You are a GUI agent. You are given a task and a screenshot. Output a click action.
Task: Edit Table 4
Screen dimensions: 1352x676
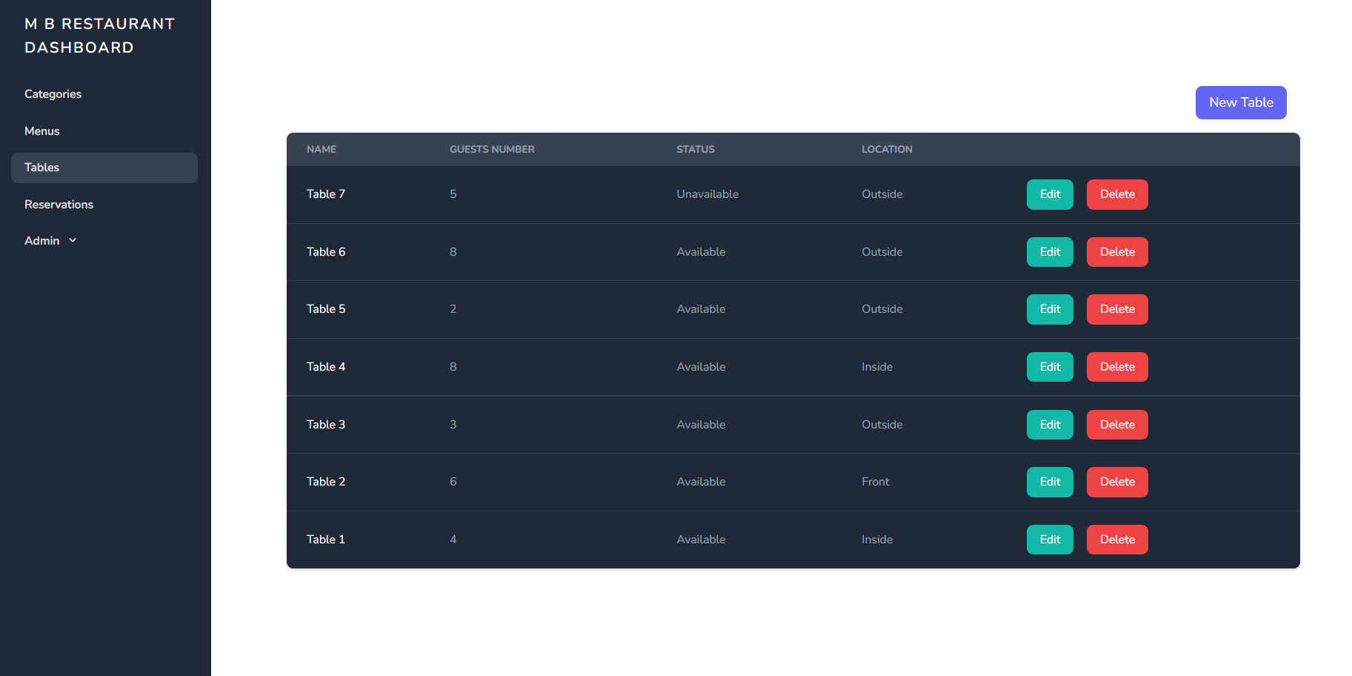click(1050, 367)
